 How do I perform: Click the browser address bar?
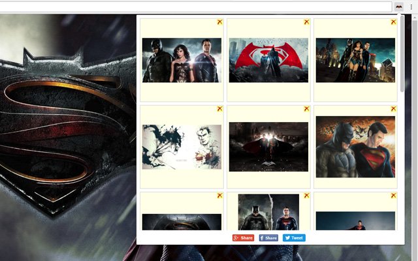click(195, 7)
